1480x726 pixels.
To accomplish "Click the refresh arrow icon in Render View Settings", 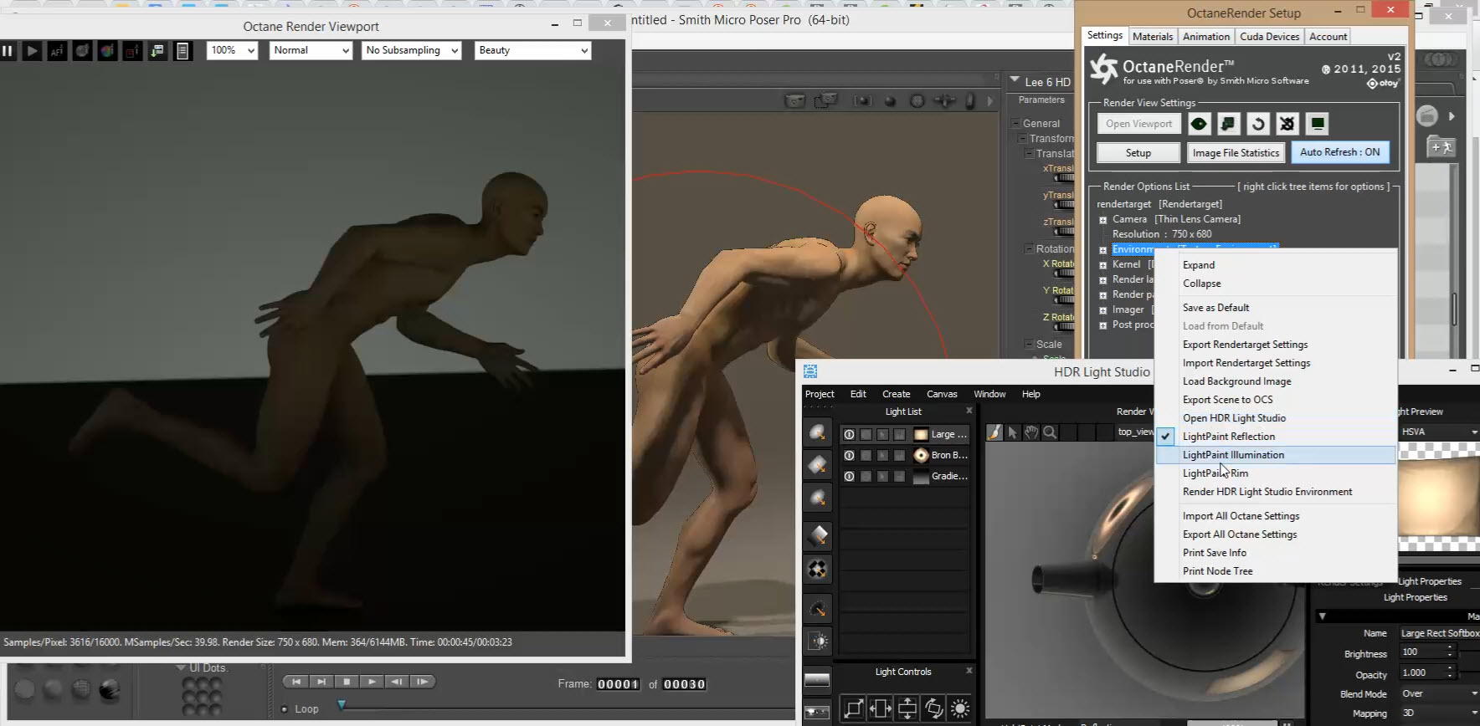I will (1257, 124).
